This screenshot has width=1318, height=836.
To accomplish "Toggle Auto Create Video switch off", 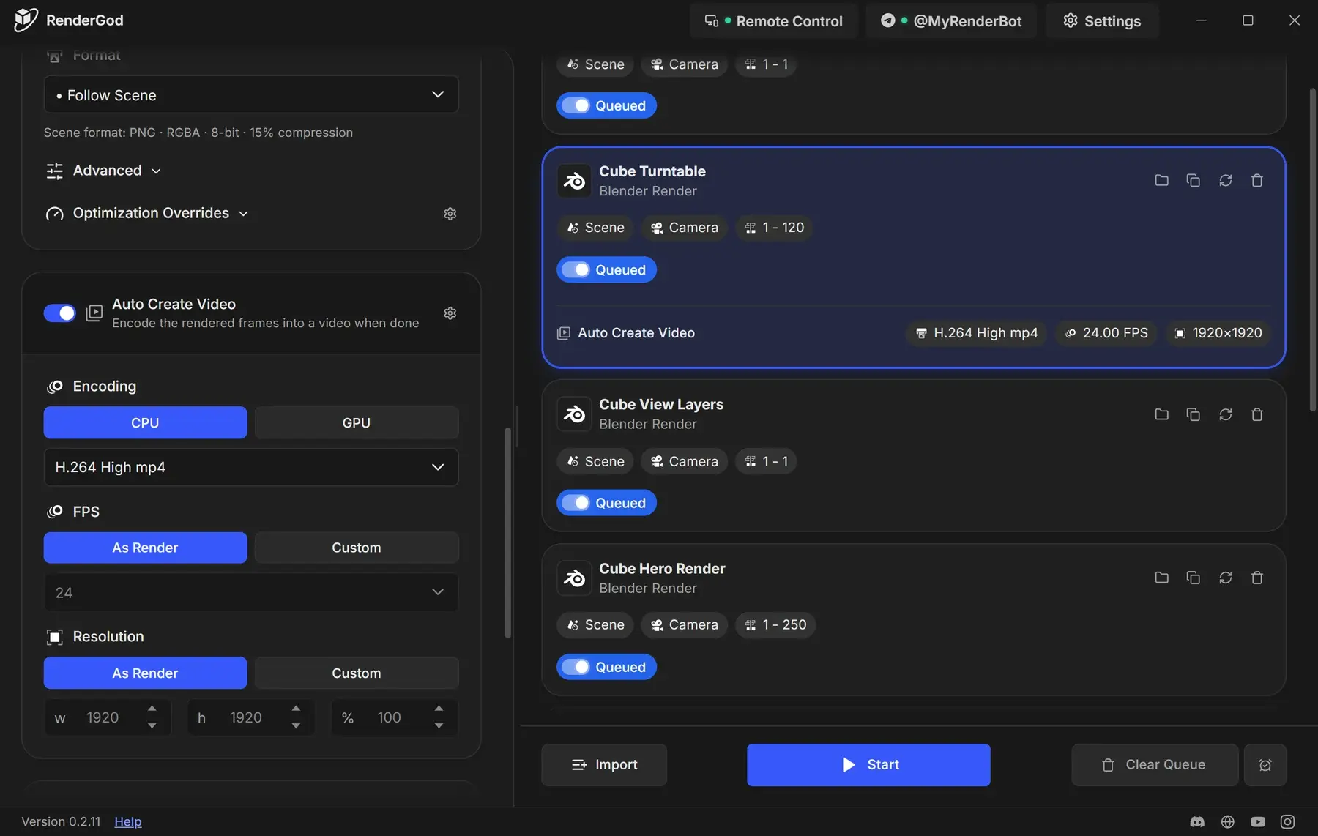I will [59, 313].
